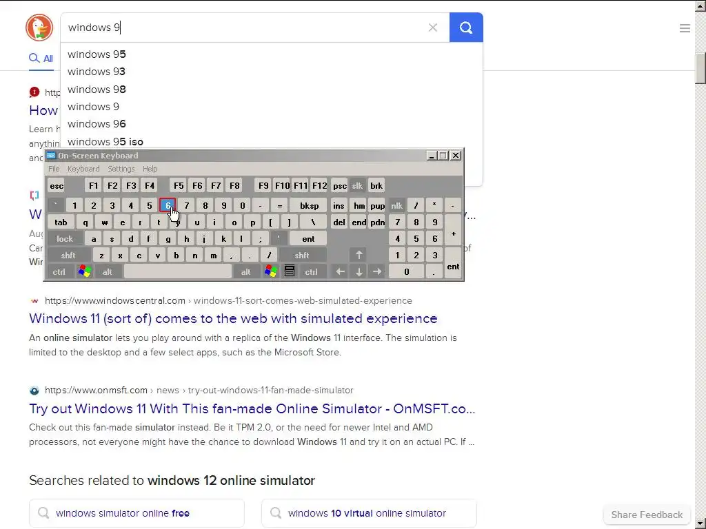The image size is (706, 529).
Task: Open the Keyboard menu
Action: (83, 169)
